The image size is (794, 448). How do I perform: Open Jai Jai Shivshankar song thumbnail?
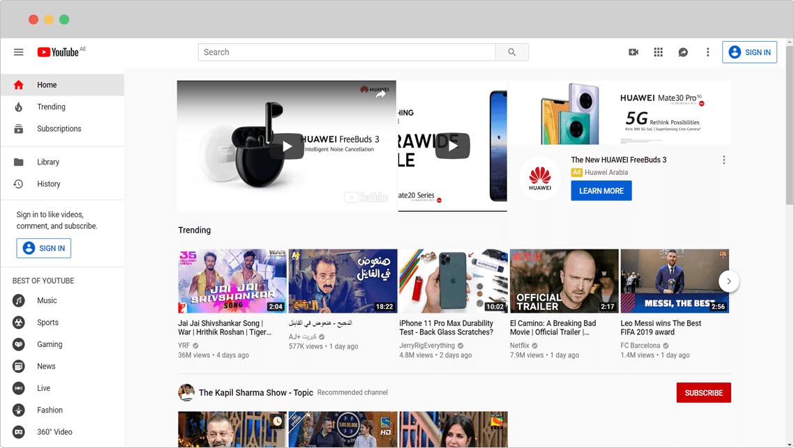point(232,281)
